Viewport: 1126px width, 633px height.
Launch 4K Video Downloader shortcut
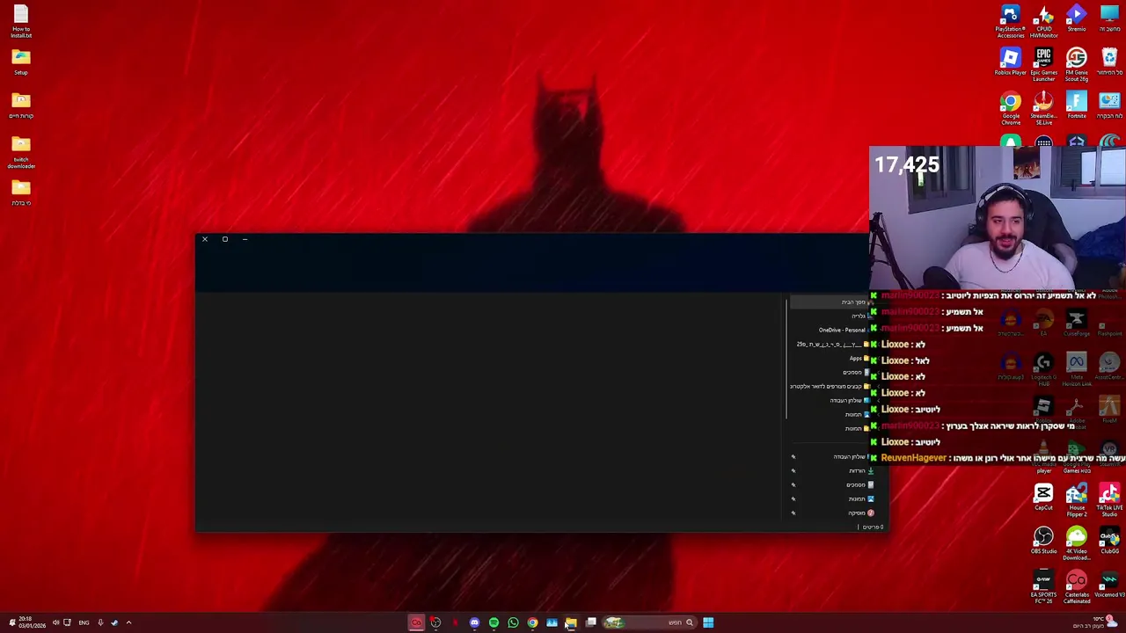(x=1077, y=543)
